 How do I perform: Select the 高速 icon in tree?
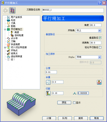tap(12, 32)
